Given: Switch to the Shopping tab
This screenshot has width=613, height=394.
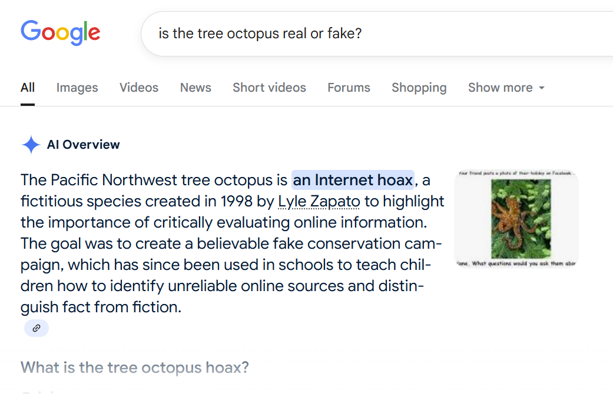Looking at the screenshot, I should [x=419, y=87].
